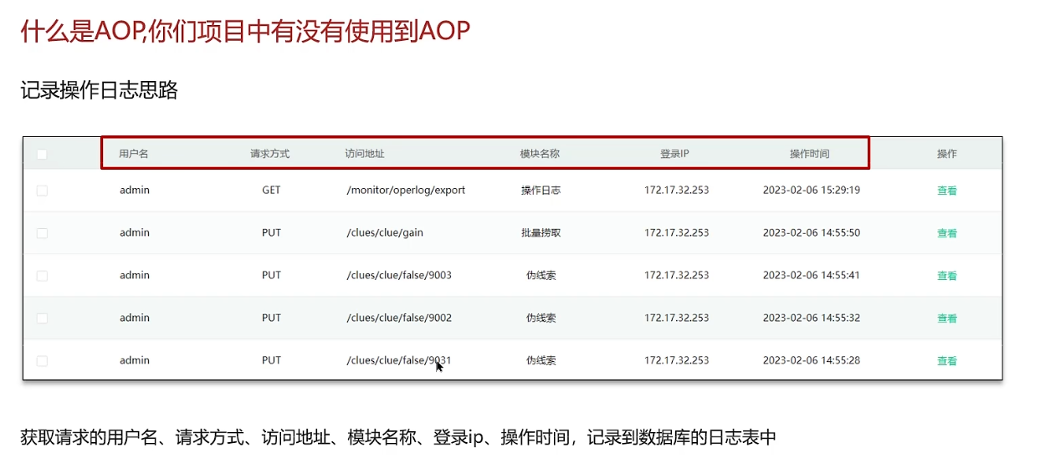Click the 操作时间 column header

point(810,154)
